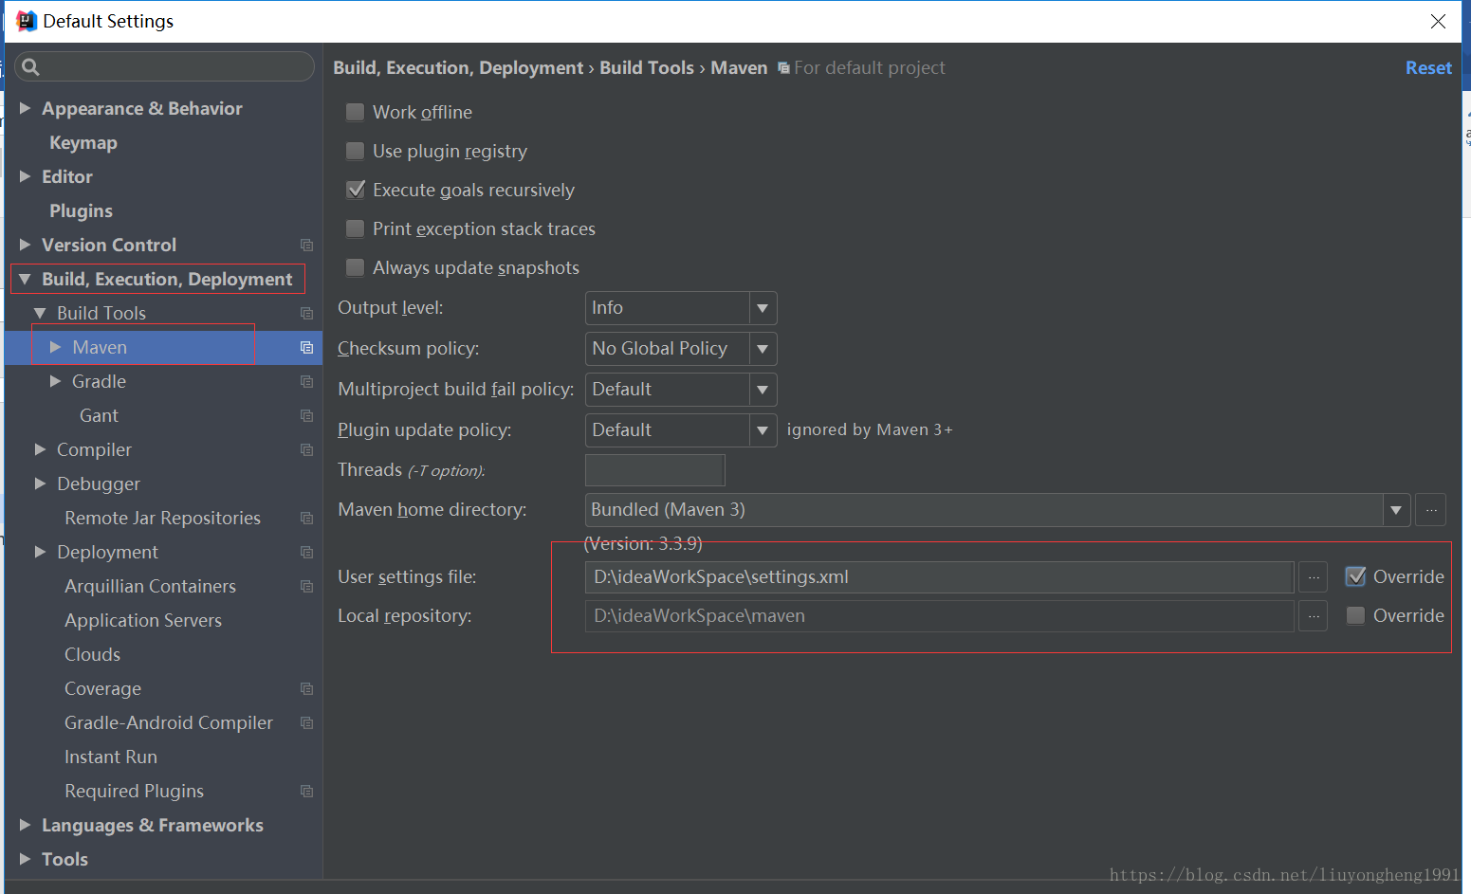
Task: Click the default project icon in breadcrumb
Action: coord(783,68)
